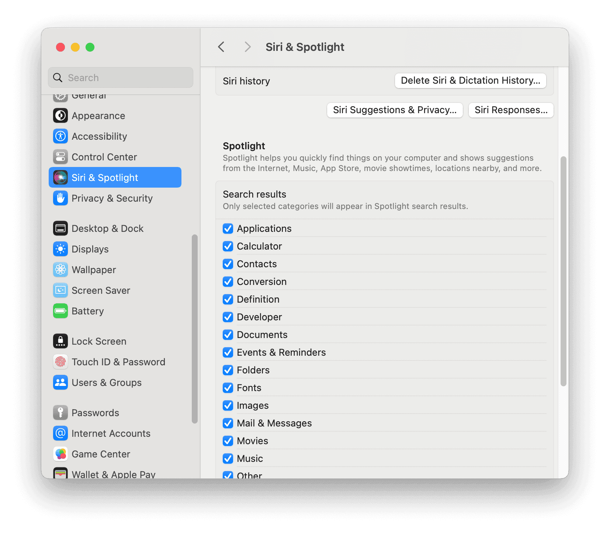
Task: Select the green Battery icon
Action: pyautogui.click(x=60, y=311)
